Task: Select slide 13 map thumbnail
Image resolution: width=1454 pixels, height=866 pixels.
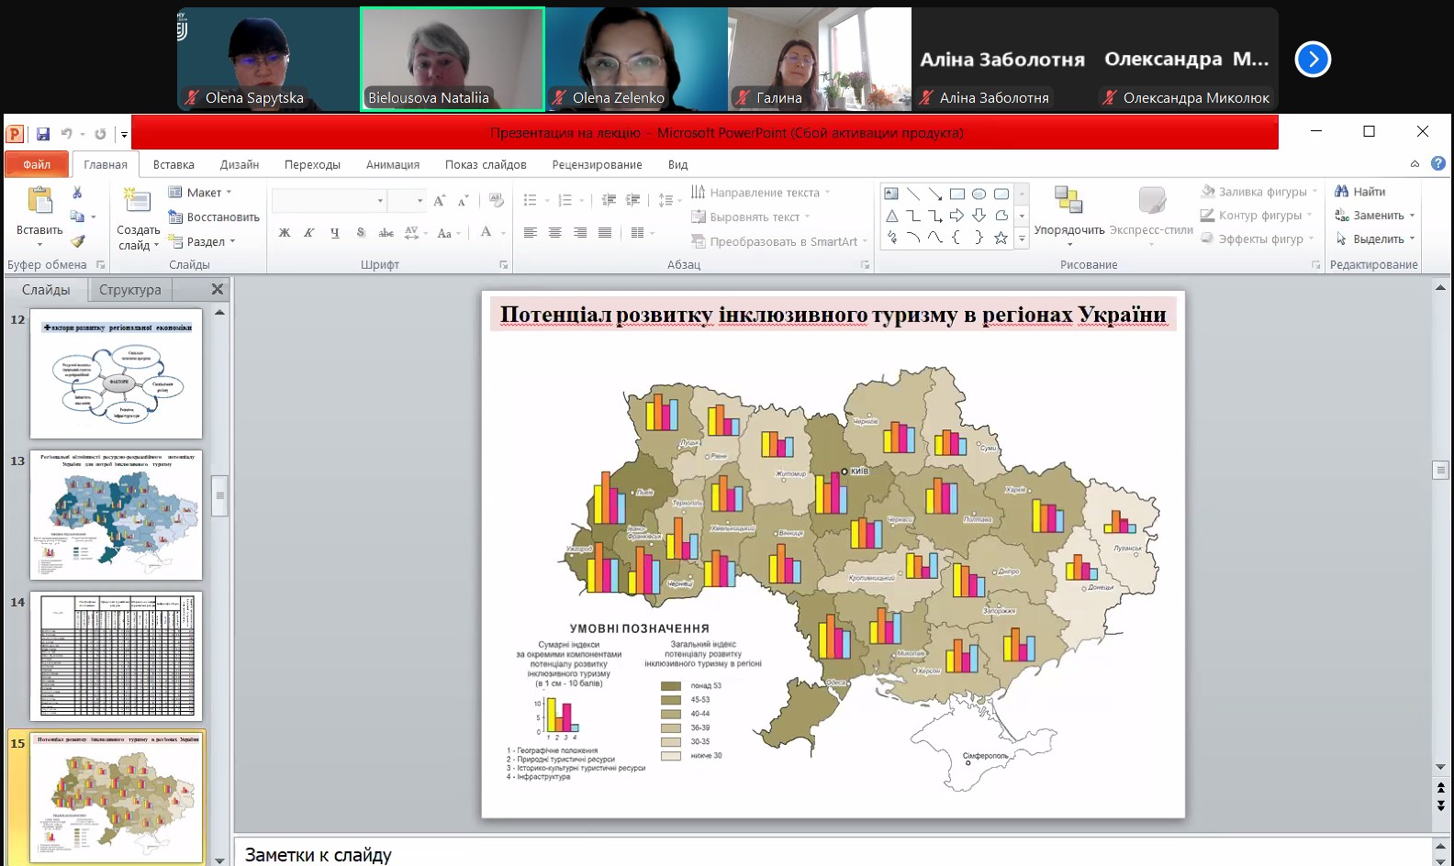Action: click(116, 515)
